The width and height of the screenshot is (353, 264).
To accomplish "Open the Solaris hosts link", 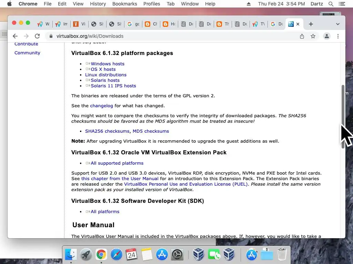I will (x=105, y=80).
